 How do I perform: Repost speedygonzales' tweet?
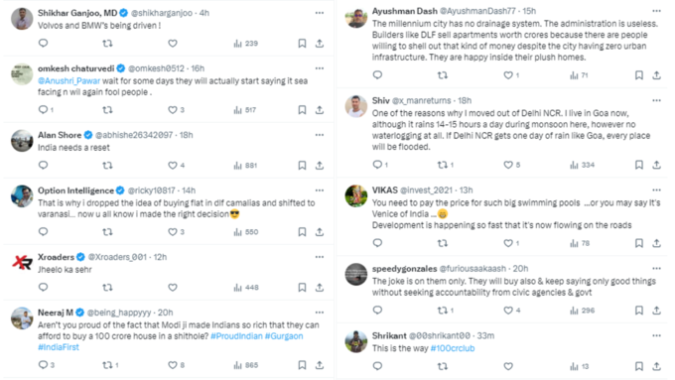(x=445, y=311)
